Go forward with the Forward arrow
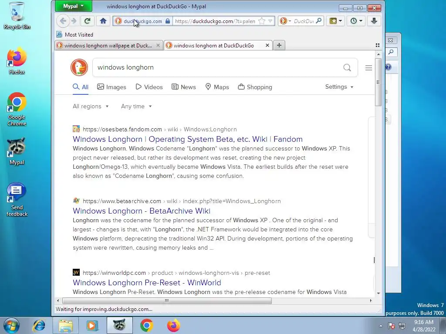 click(74, 21)
